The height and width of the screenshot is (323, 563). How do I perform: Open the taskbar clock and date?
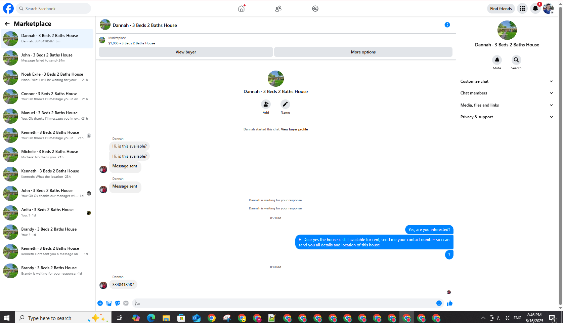534,318
